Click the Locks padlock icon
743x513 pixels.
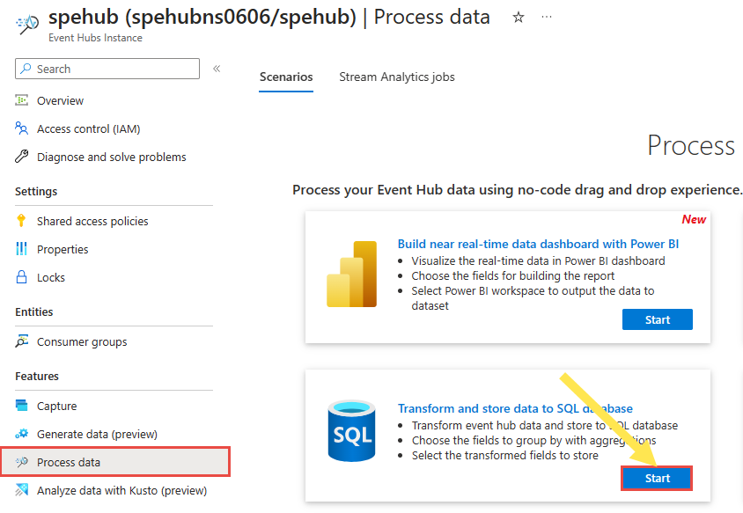point(21,277)
